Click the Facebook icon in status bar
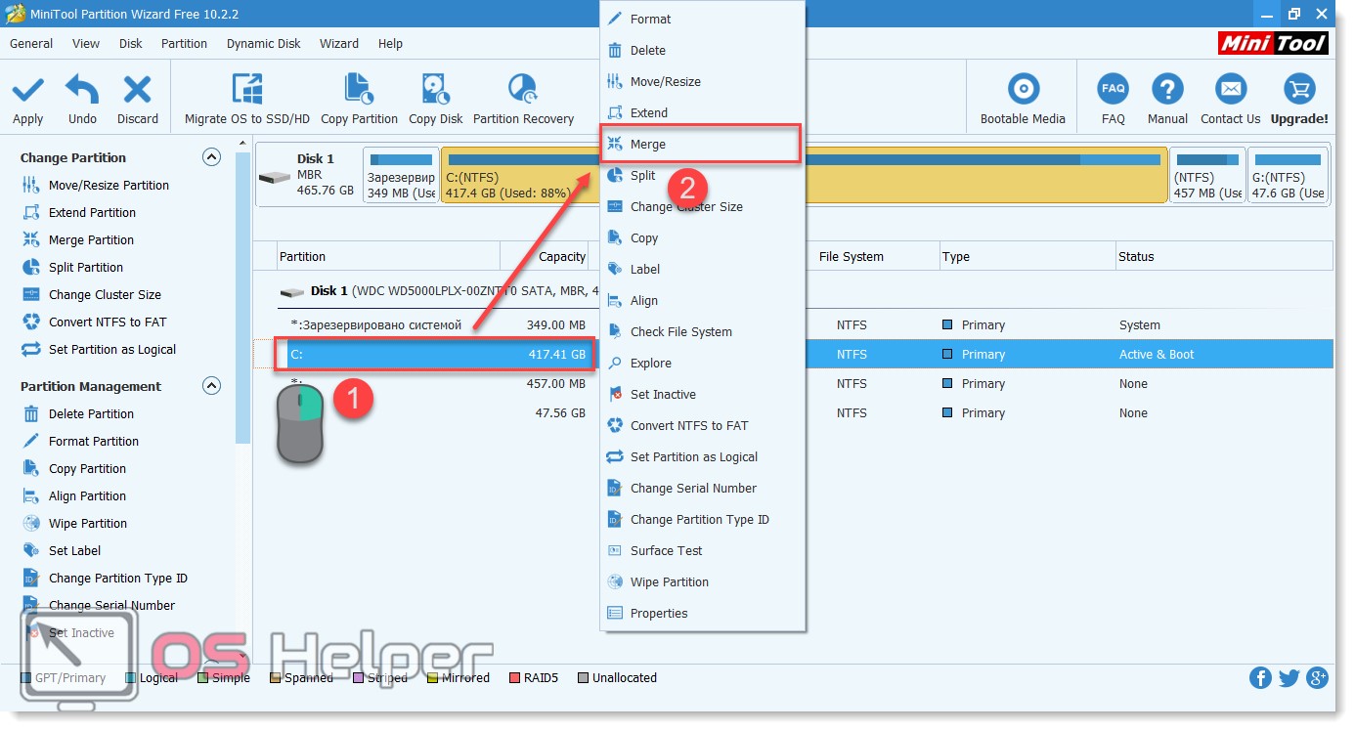The width and height of the screenshot is (1355, 731). coord(1260,678)
